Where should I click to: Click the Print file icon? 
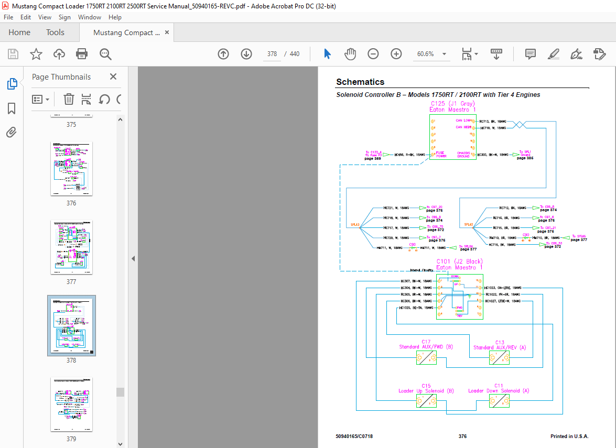point(82,54)
